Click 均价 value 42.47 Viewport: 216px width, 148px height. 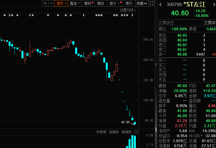211,86
